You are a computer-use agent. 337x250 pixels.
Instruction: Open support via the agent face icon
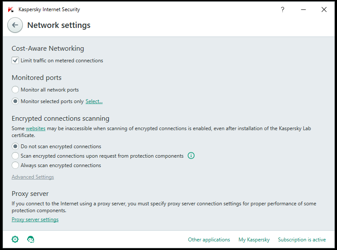click(x=31, y=239)
